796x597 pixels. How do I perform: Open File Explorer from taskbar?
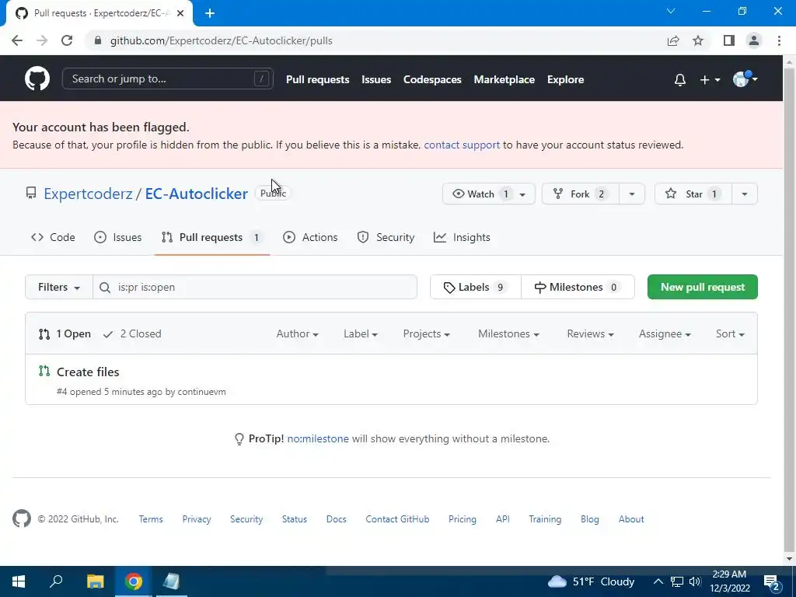95,581
